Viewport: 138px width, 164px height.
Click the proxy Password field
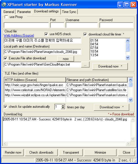click(x=116, y=25)
